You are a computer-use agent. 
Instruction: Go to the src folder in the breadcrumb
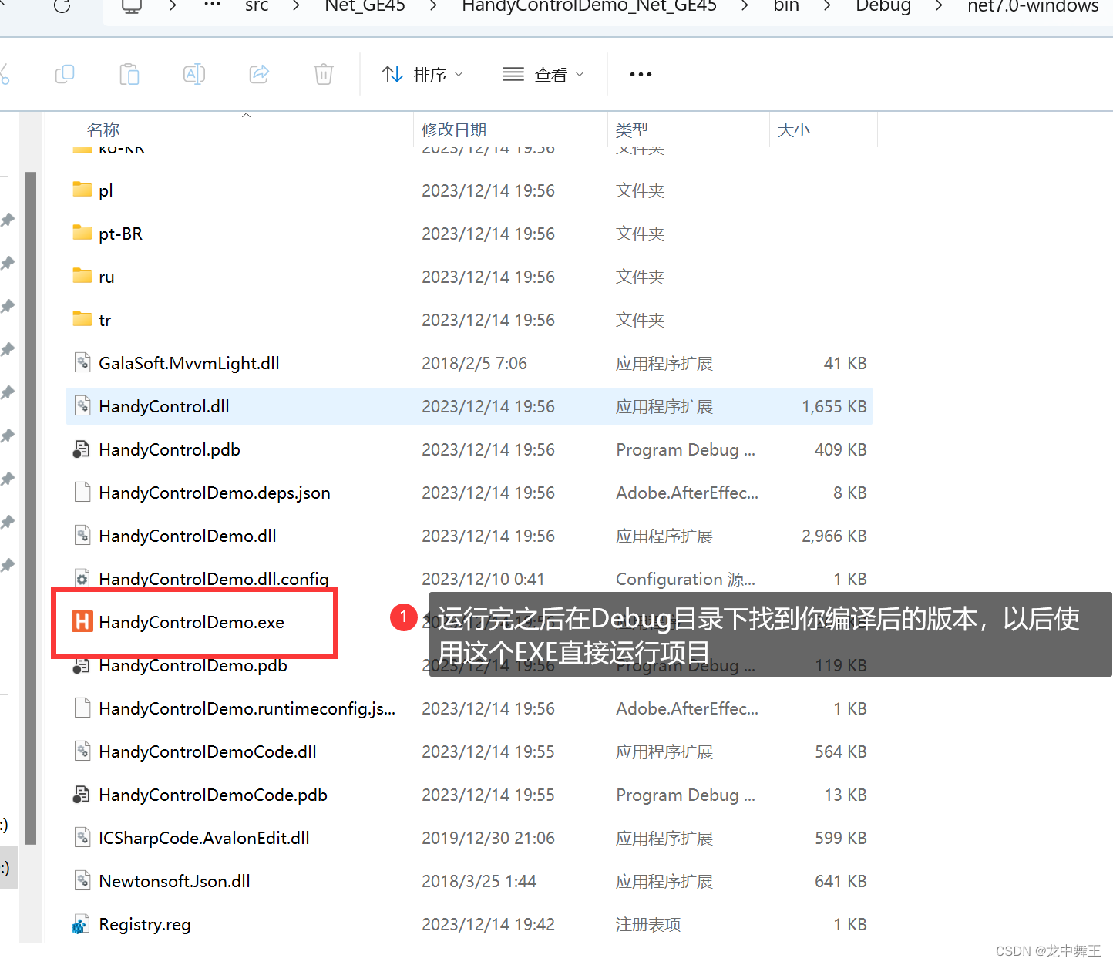[257, 6]
